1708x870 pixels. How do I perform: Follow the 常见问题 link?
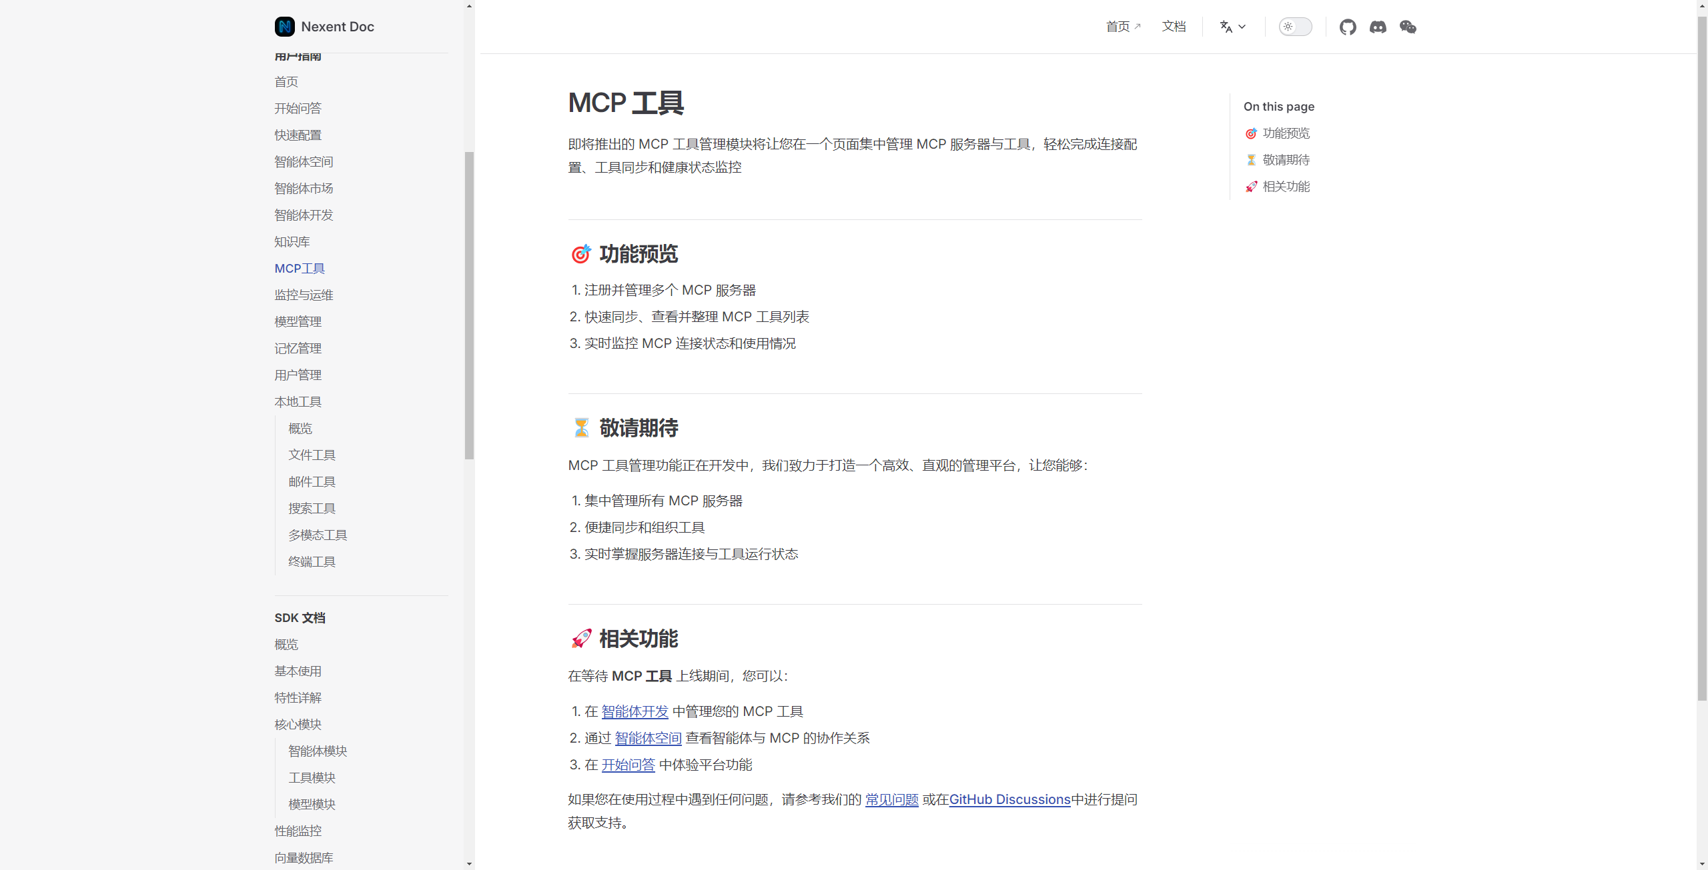click(x=891, y=799)
